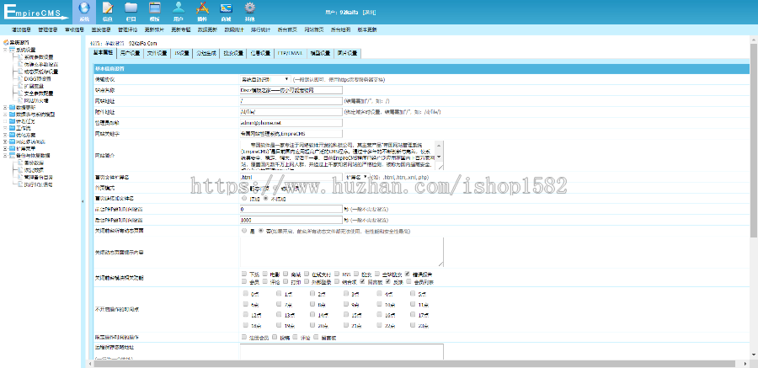Click the 计划任务 folder icon
This screenshot has width=758, height=368.
point(13,121)
